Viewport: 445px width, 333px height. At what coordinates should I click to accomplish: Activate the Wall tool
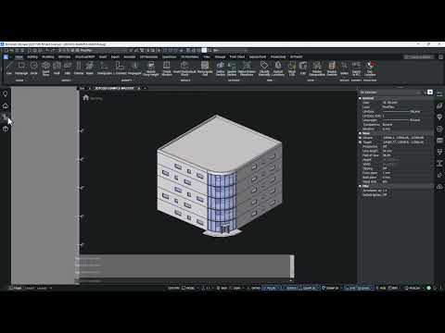click(x=57, y=68)
